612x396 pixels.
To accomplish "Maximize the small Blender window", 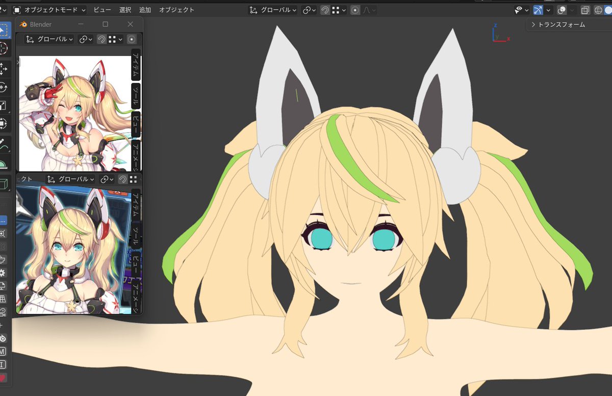I will coord(106,24).
